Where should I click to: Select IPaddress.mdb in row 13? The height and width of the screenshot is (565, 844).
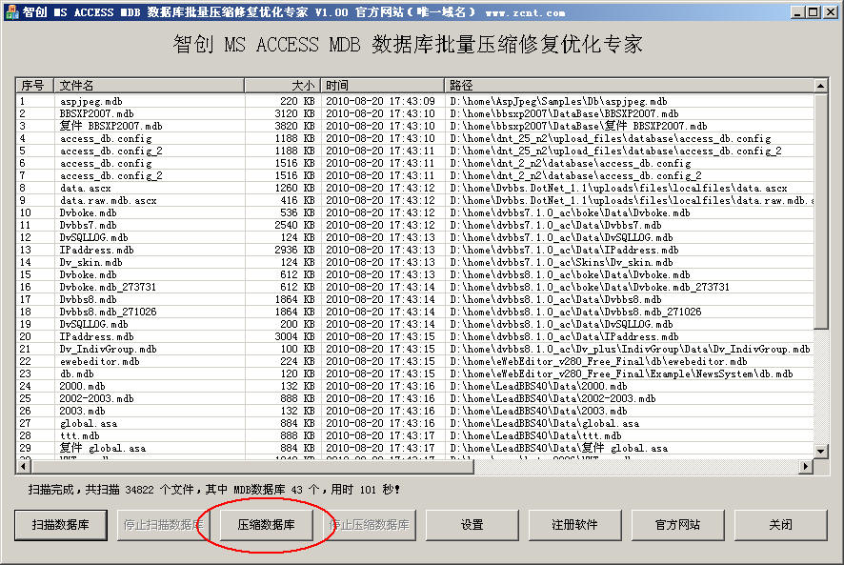(97, 250)
